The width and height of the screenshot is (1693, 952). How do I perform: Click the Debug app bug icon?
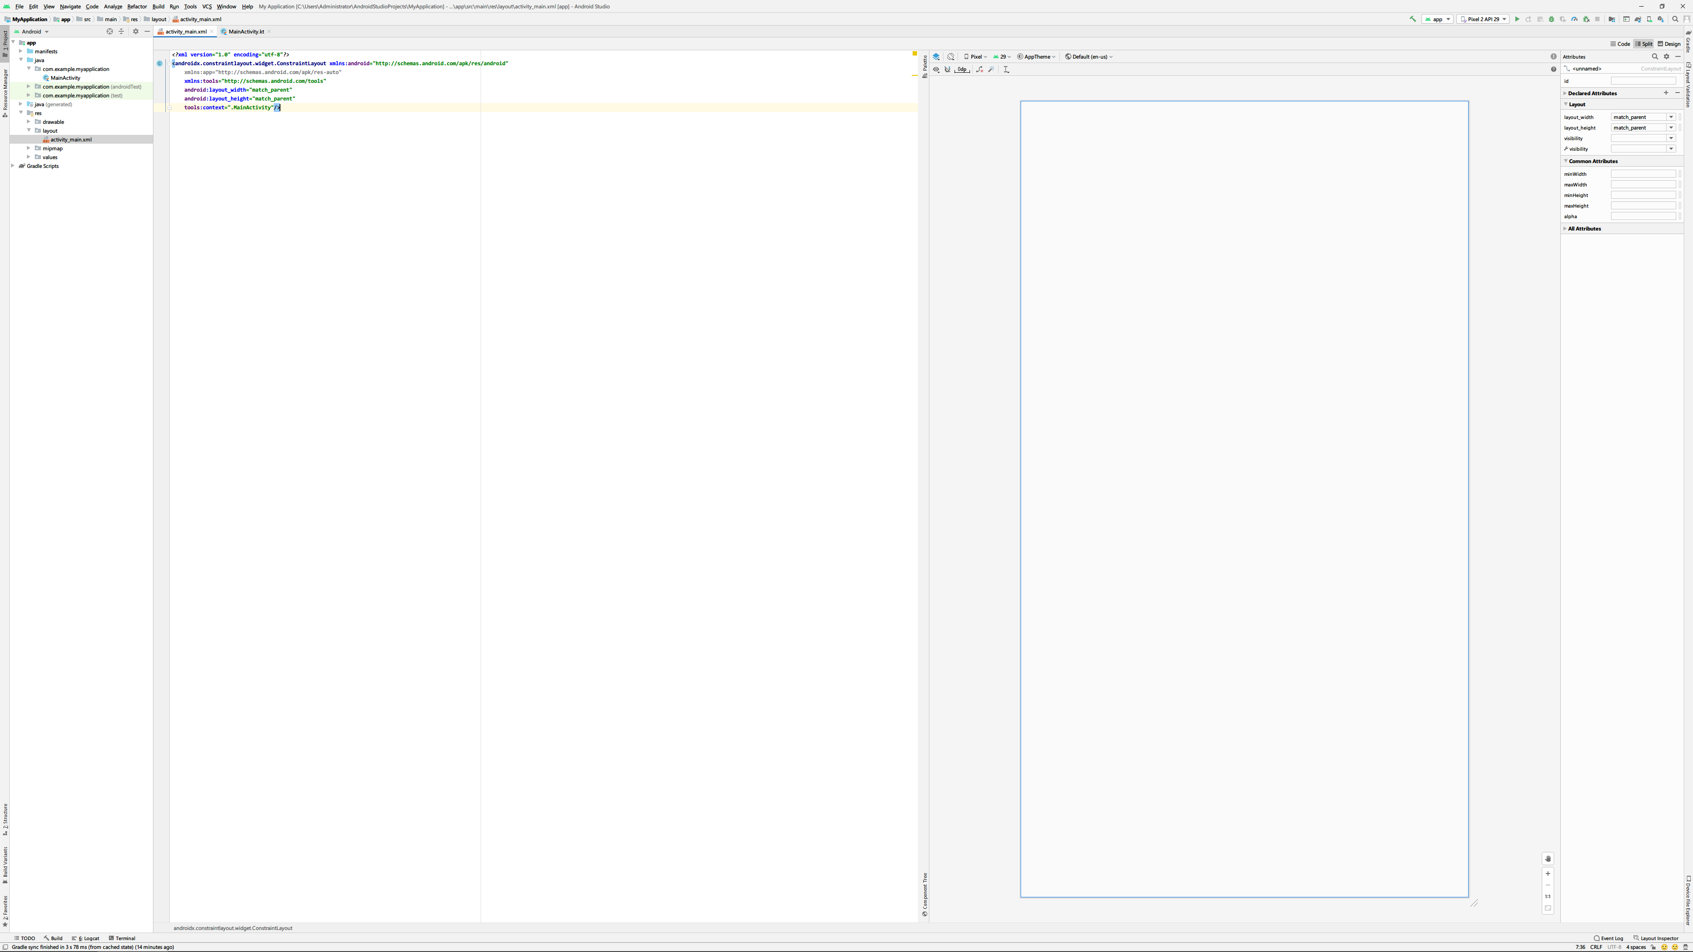point(1551,19)
